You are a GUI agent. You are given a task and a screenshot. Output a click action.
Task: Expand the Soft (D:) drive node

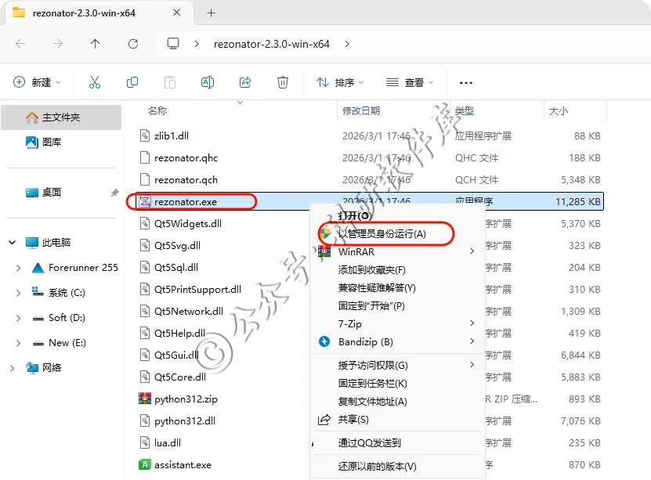tap(18, 318)
